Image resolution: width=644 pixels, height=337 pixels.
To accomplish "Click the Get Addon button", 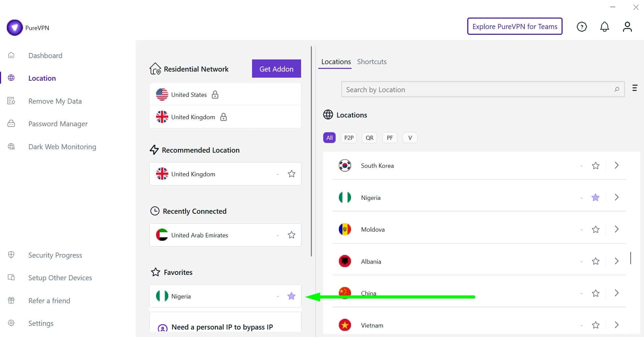I will pos(276,69).
